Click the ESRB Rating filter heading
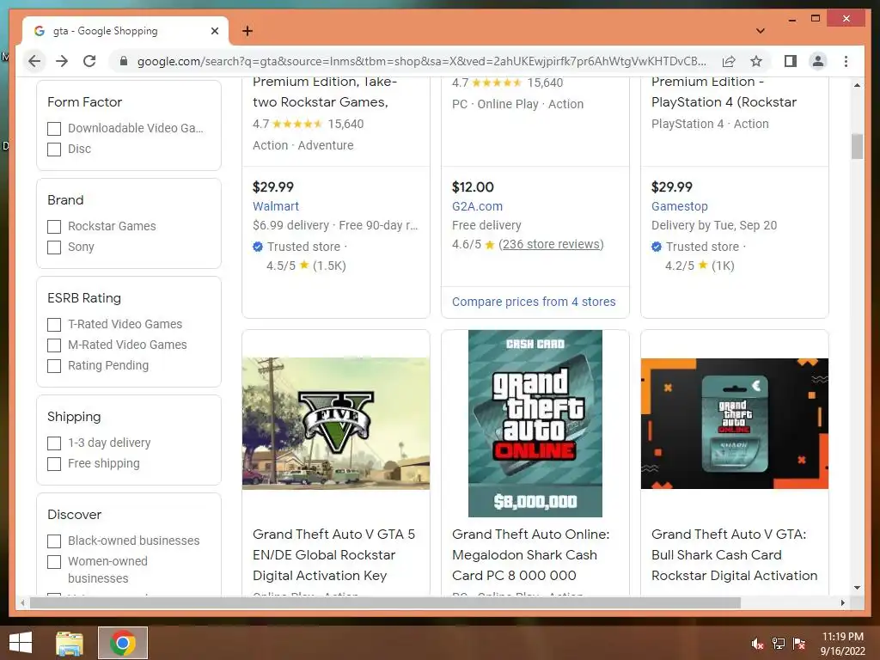Image resolution: width=880 pixels, height=660 pixels. [84, 298]
